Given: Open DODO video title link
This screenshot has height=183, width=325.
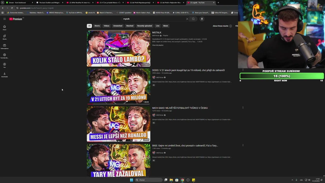Looking at the screenshot, I should coord(188,70).
